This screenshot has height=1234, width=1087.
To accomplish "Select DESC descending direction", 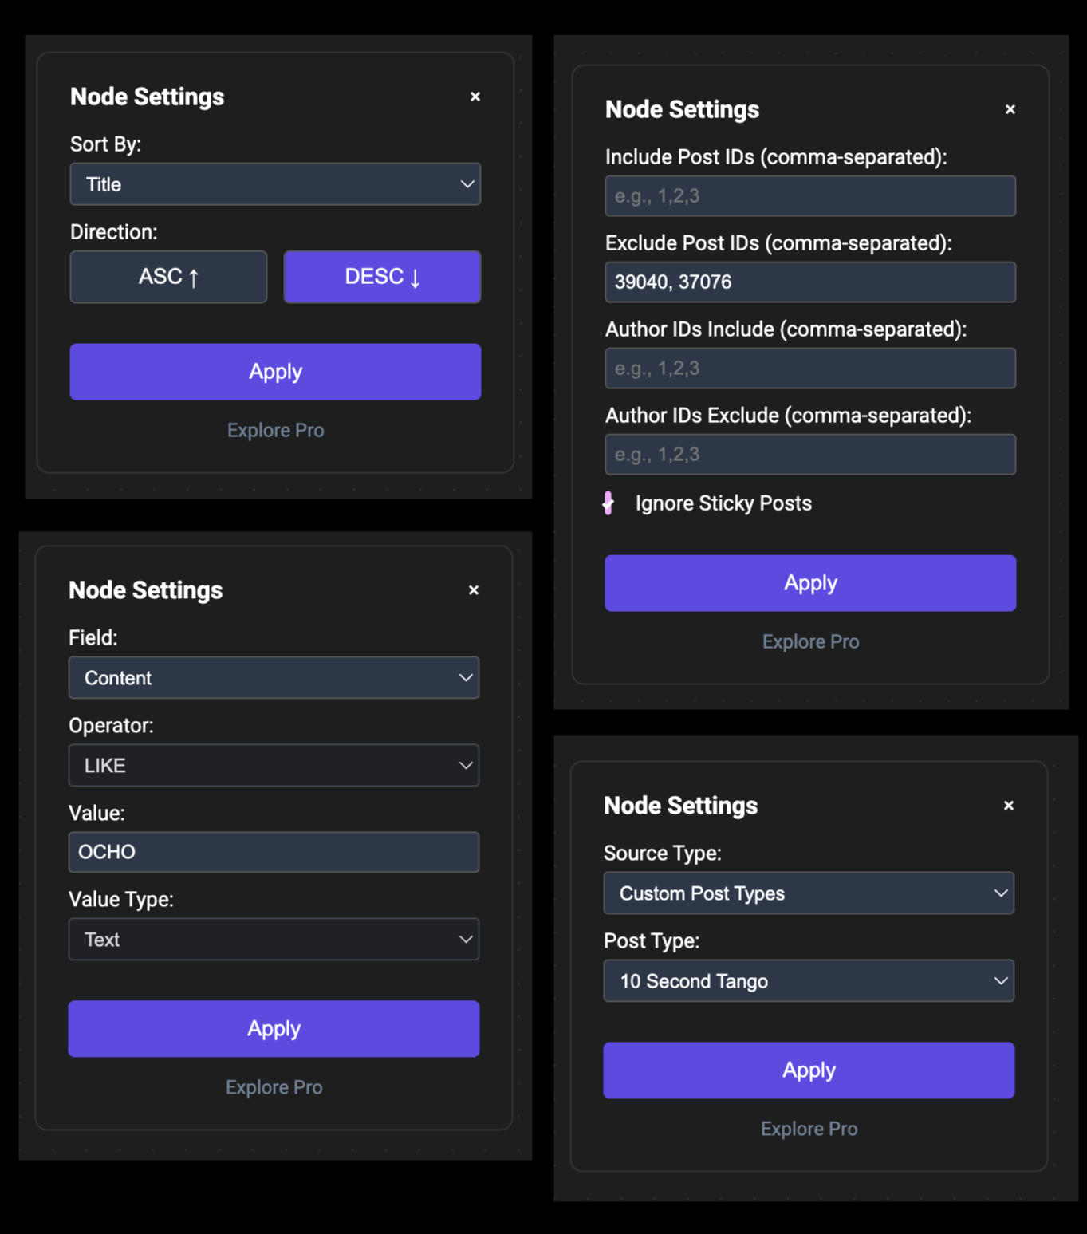I will (x=382, y=277).
